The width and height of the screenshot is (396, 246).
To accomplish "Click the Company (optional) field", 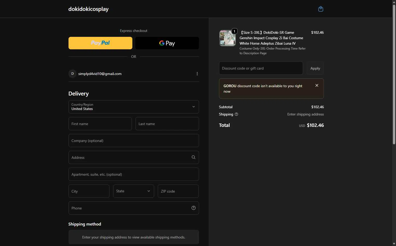I will [134, 141].
